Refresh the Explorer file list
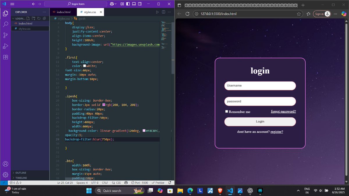 point(39,18)
